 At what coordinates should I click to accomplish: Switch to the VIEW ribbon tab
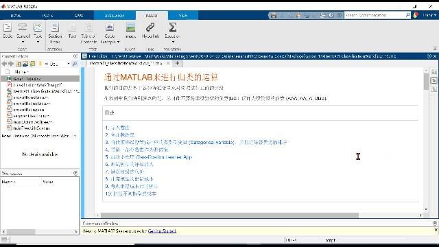pos(183,15)
